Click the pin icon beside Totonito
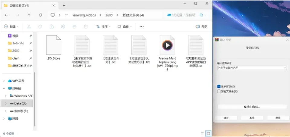This screenshot has width=290, height=137. coord(31,43)
